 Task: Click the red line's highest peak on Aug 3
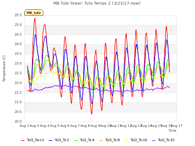pyautogui.click(x=35, y=18)
